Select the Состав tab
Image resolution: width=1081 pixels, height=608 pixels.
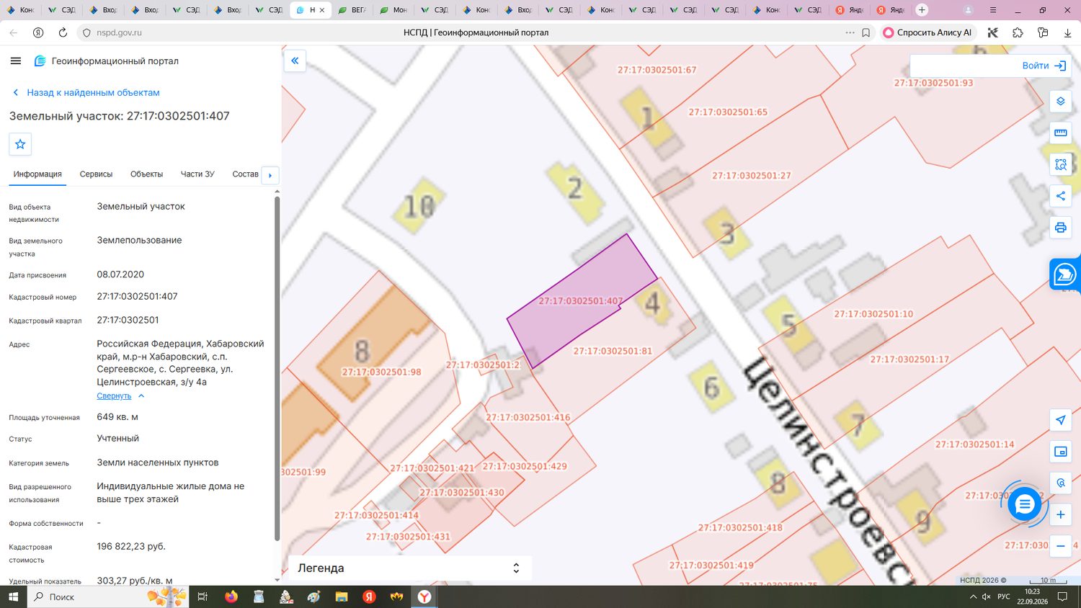click(x=245, y=174)
